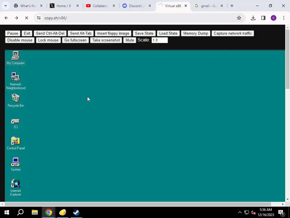
Task: Switch to the gmail Google tab
Action: pos(209,6)
